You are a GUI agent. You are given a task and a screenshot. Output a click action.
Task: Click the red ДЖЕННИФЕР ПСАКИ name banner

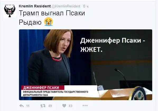click(x=43, y=88)
